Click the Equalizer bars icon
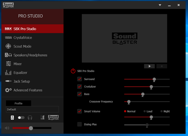 click(8, 73)
